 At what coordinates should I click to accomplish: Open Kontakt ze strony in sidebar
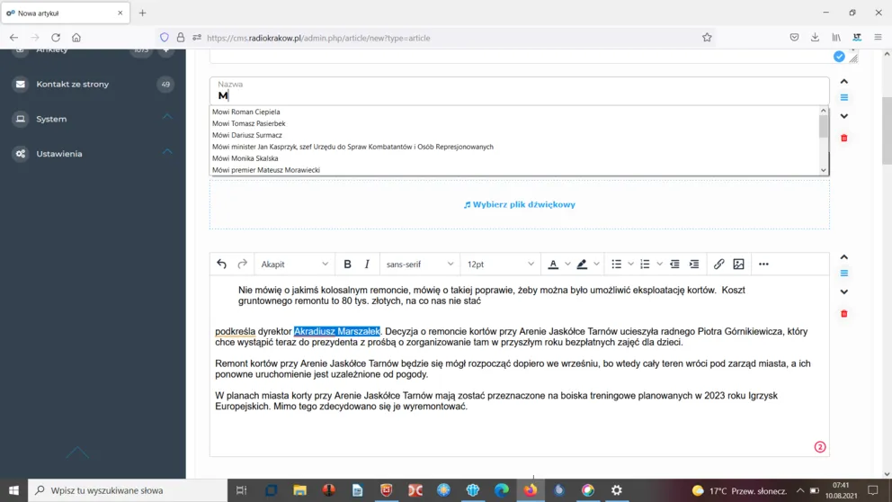(x=93, y=85)
